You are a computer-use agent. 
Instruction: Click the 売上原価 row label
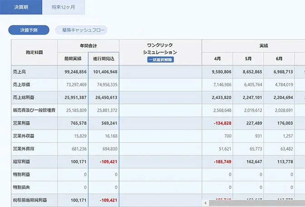[x=21, y=84]
